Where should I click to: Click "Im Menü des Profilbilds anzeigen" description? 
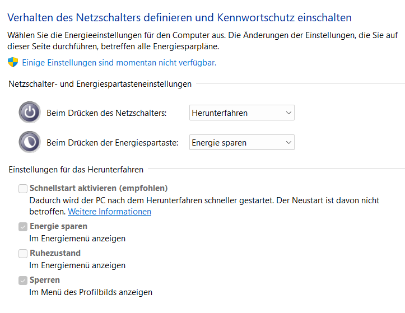point(91,292)
